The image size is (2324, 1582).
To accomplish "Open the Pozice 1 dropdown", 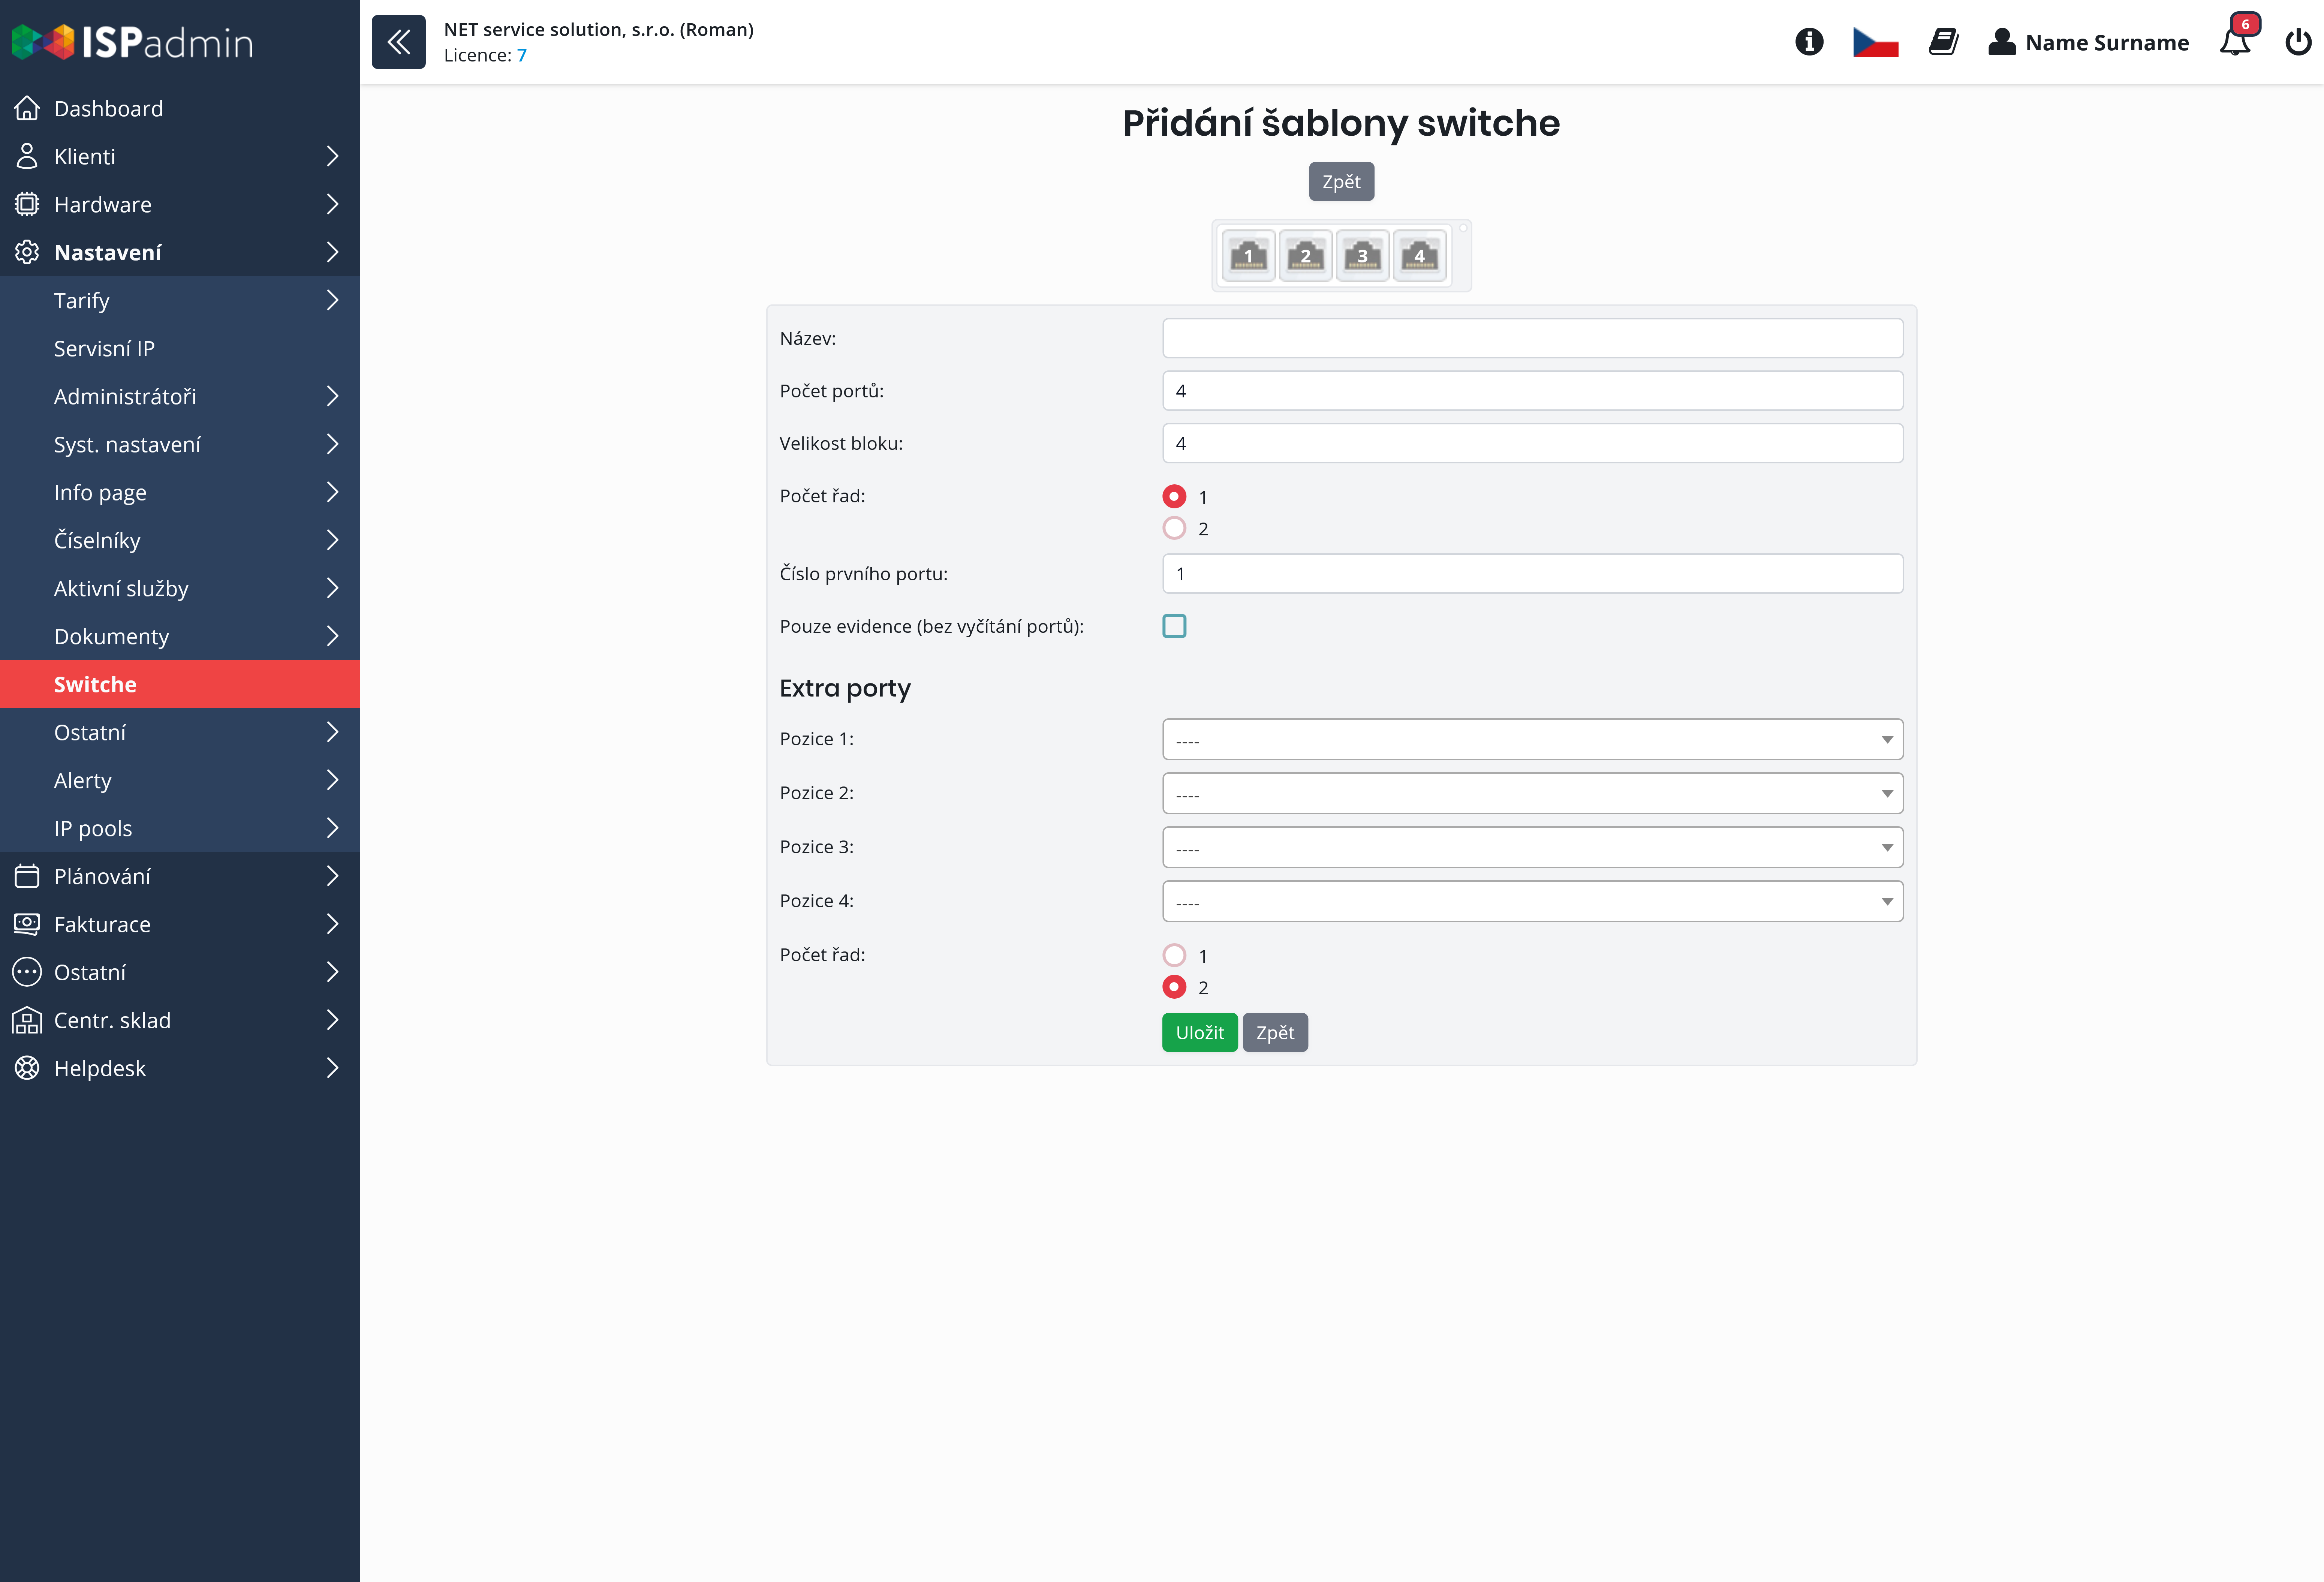I will coord(1532,739).
